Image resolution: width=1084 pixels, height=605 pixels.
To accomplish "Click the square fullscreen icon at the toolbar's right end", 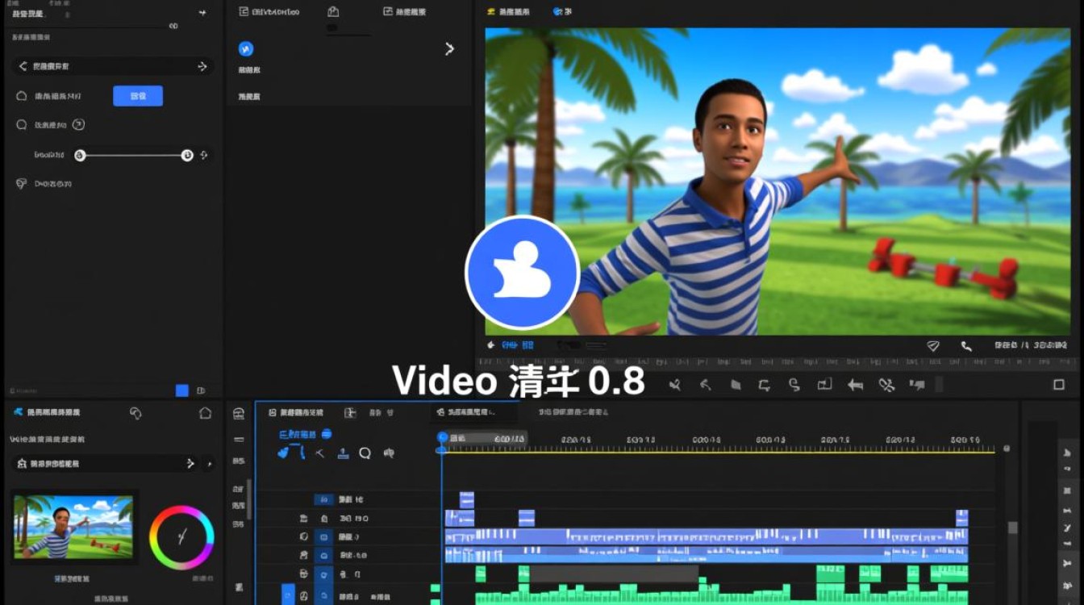I will click(1059, 385).
